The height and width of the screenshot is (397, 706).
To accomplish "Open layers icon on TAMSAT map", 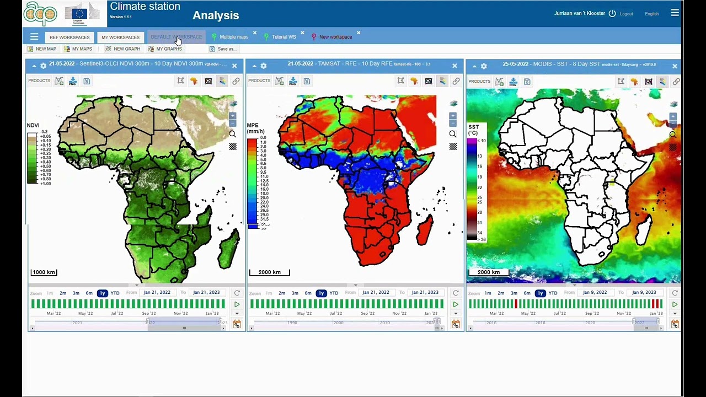I will (453, 104).
